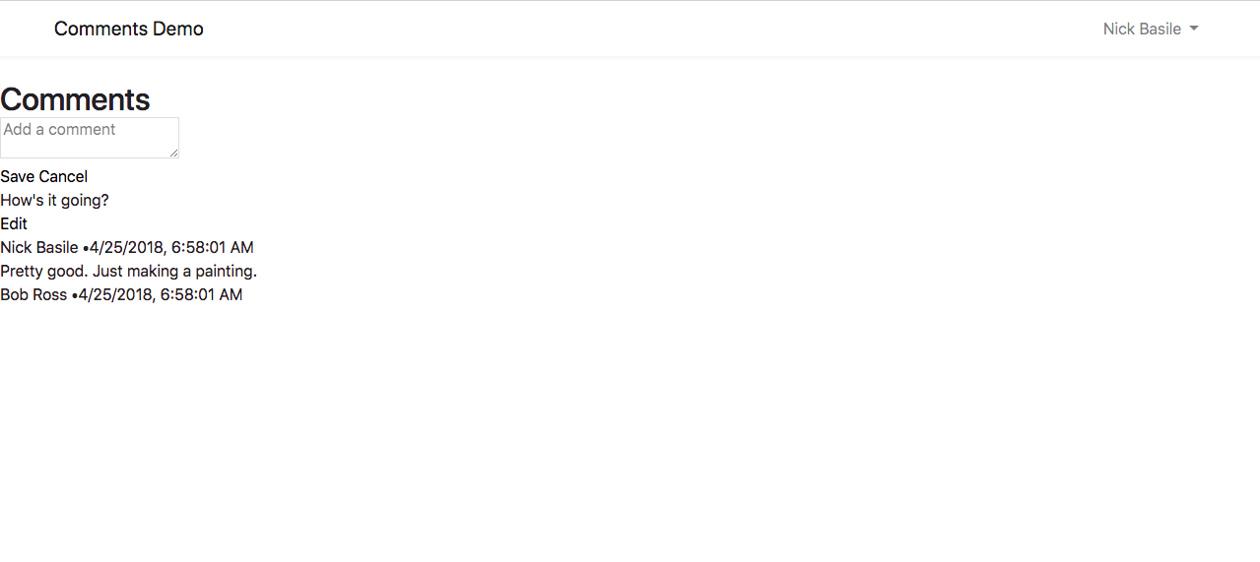Click the bullet separator after Nick Basile author

coord(86,248)
